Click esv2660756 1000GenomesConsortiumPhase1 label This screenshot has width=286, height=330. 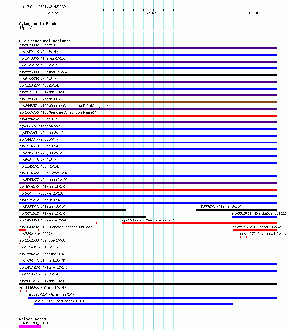tap(58, 112)
